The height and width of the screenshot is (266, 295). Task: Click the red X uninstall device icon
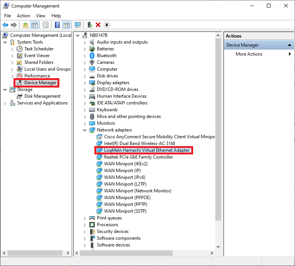pyautogui.click(x=98, y=25)
